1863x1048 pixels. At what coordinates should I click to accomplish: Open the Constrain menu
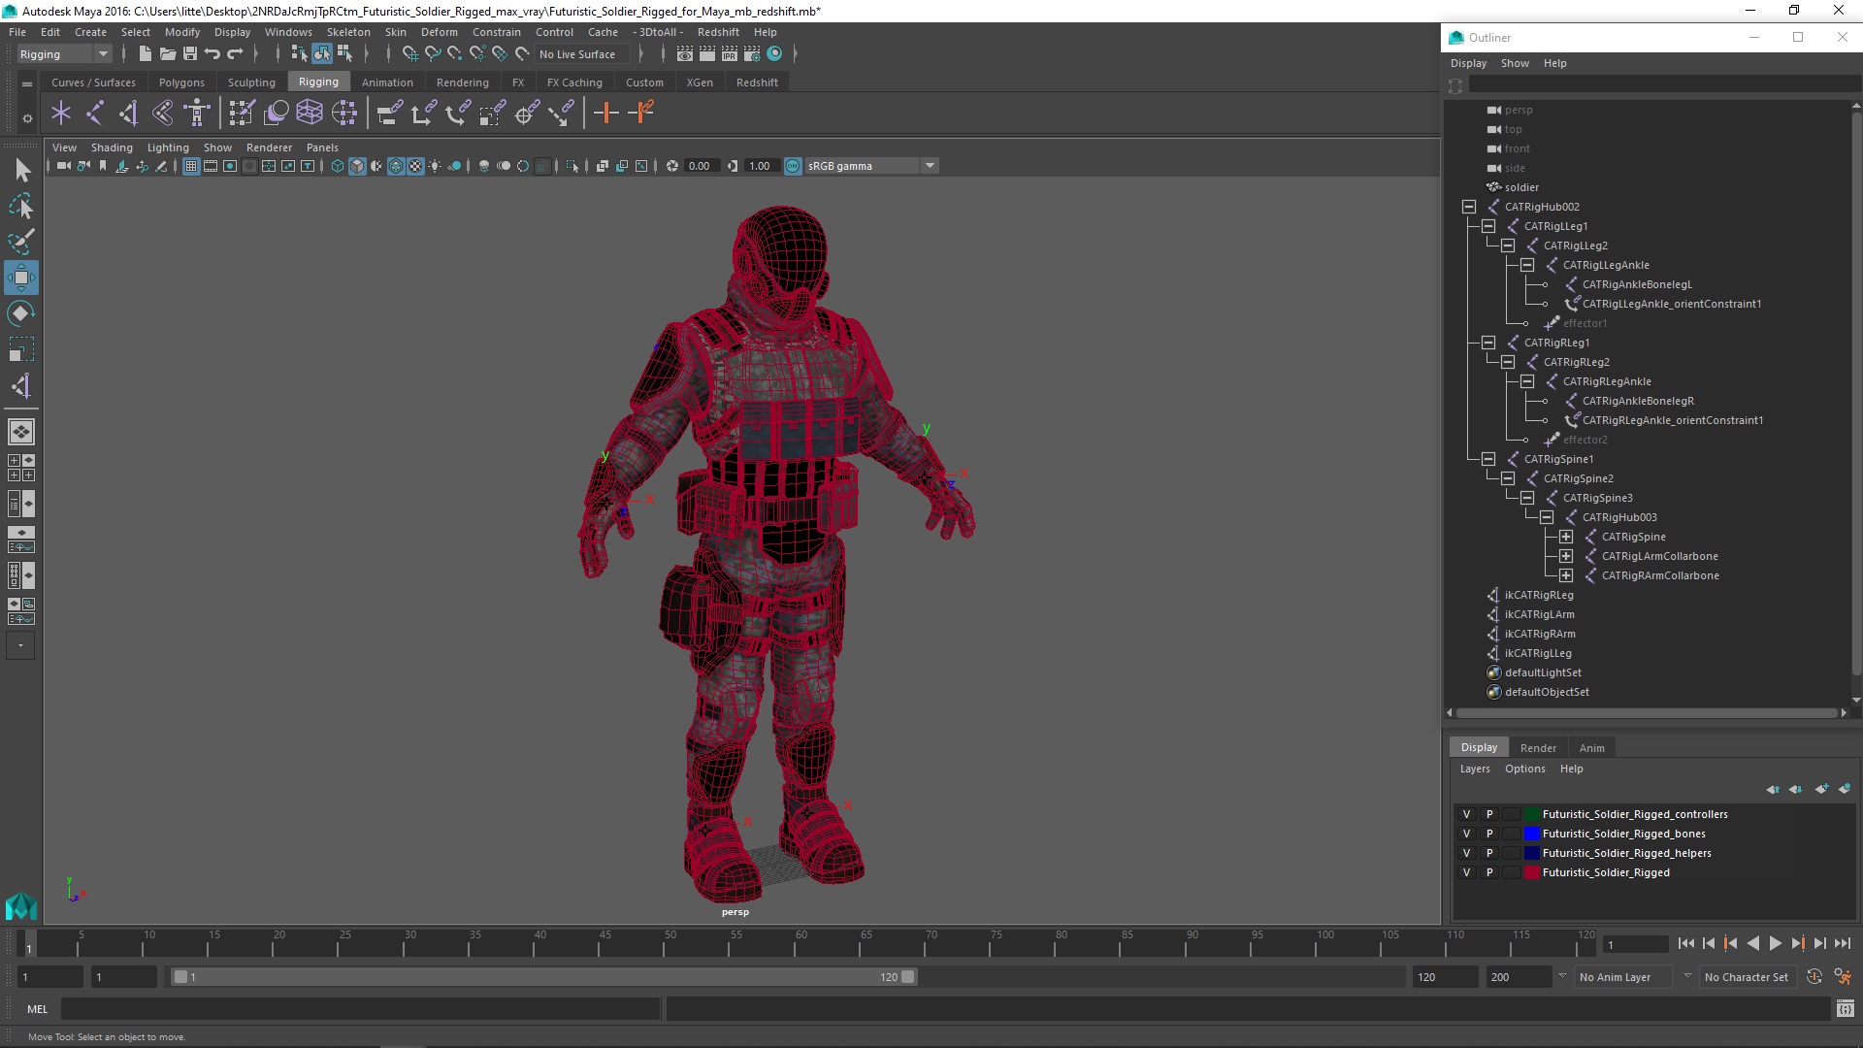497,32
